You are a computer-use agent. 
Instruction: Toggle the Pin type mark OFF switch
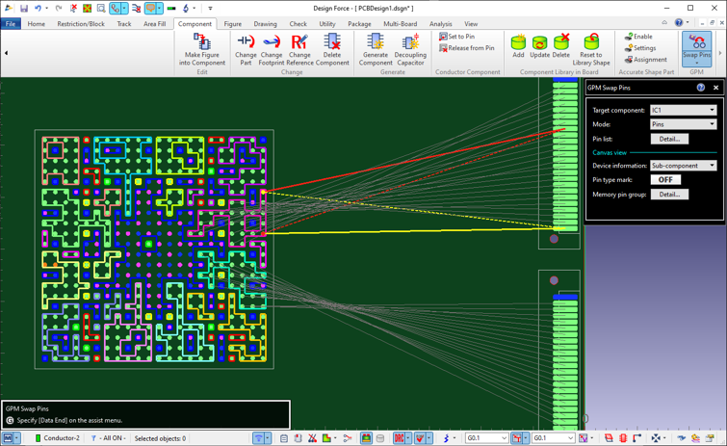click(665, 179)
